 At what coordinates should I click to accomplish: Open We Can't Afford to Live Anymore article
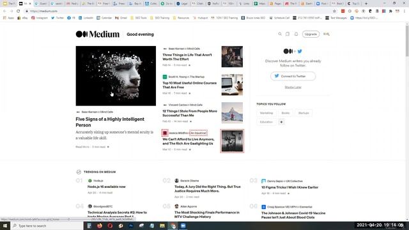[x=189, y=141]
